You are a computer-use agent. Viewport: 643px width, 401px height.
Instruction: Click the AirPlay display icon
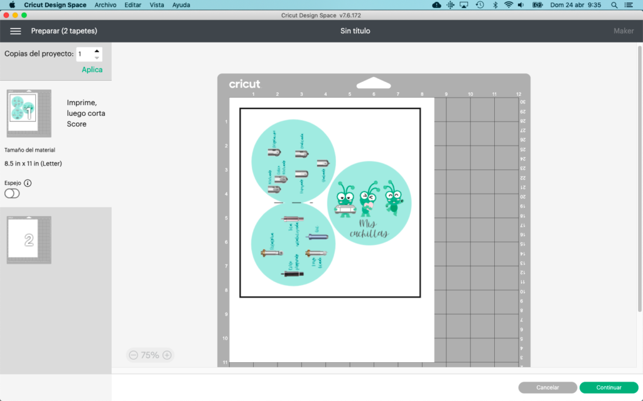(464, 5)
